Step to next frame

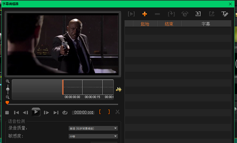(46, 113)
